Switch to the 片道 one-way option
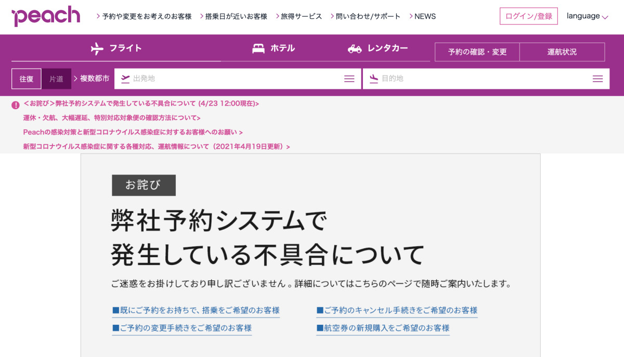Image resolution: width=624 pixels, height=357 pixels. [57, 78]
